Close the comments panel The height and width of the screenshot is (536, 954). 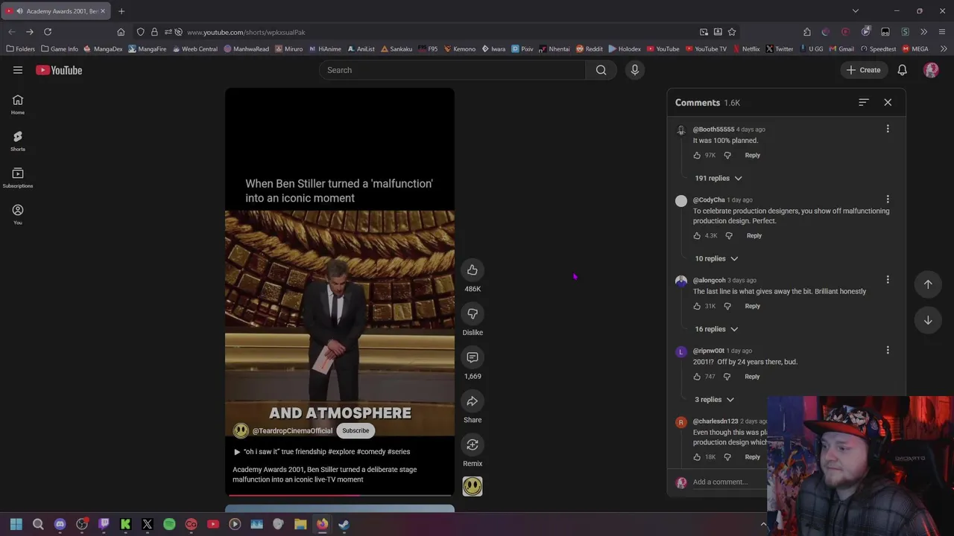888,103
